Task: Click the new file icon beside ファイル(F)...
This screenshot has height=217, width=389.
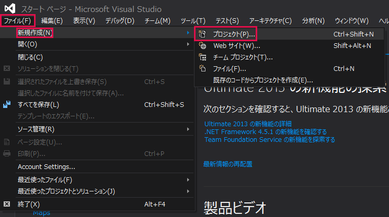Action: click(202, 68)
